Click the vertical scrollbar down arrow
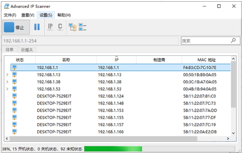 click(233, 133)
